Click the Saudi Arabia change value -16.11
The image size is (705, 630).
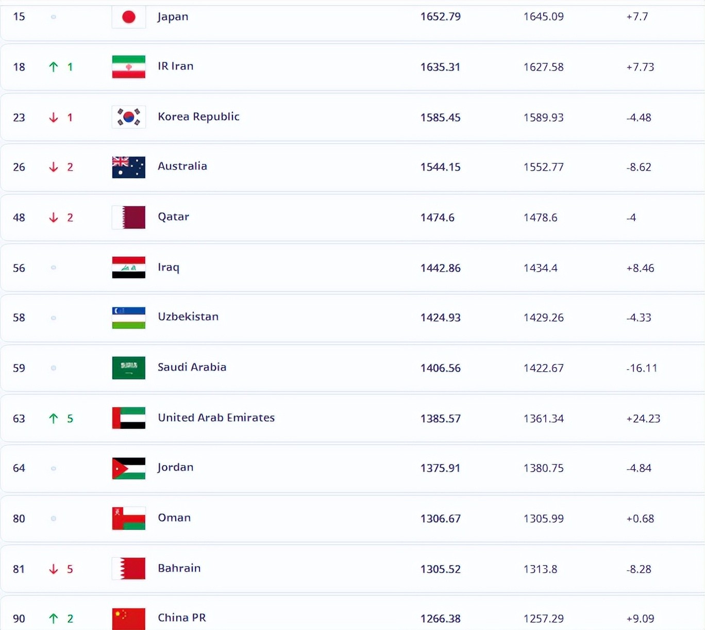click(x=642, y=368)
